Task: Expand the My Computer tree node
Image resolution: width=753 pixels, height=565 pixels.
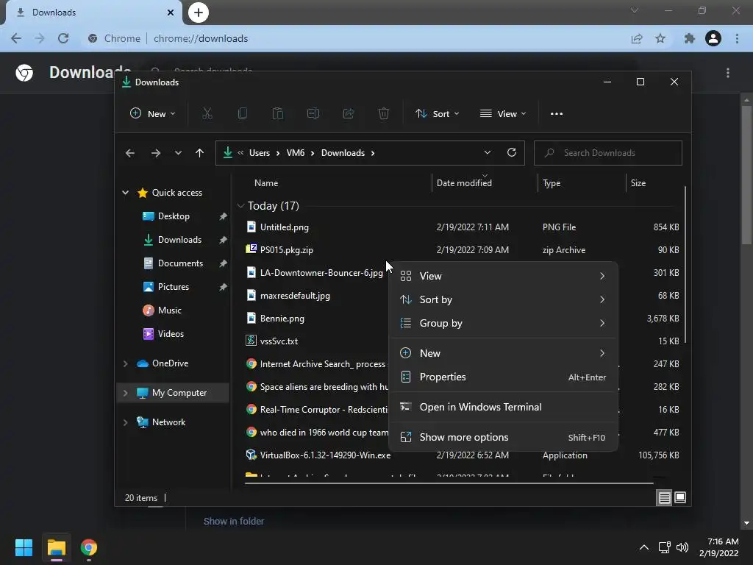Action: 125,393
